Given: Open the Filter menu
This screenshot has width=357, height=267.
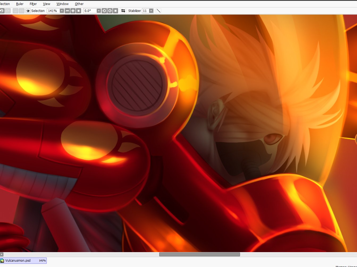Looking at the screenshot, I should coord(33,4).
